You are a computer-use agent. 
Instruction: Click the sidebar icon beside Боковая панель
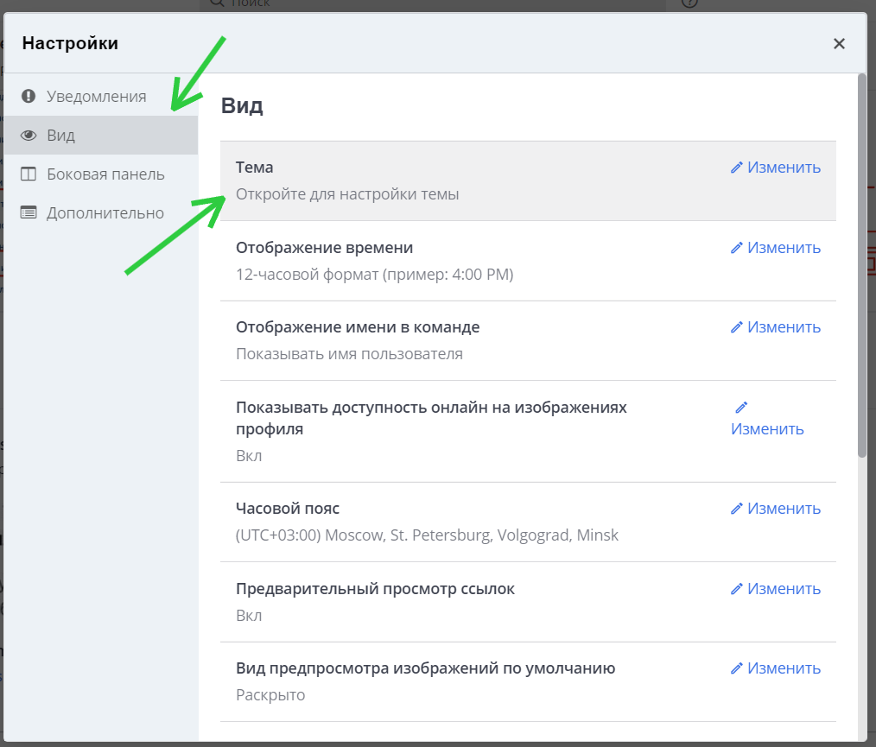pyautogui.click(x=29, y=174)
